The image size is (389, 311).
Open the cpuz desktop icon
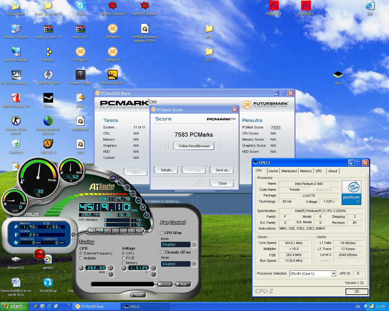338,78
